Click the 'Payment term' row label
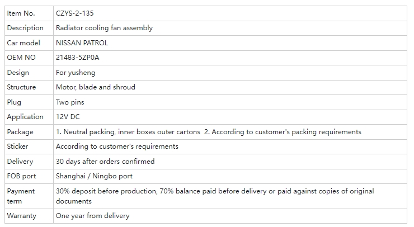The width and height of the screenshot is (414, 227). pyautogui.click(x=21, y=196)
